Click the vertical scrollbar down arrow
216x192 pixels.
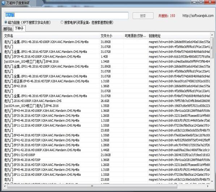pos(212,181)
